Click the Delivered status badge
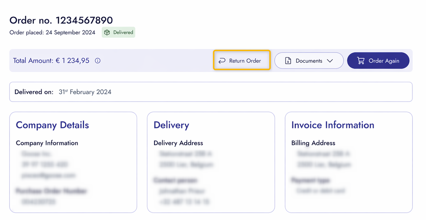Viewport: 426px width, 220px height. [x=118, y=32]
